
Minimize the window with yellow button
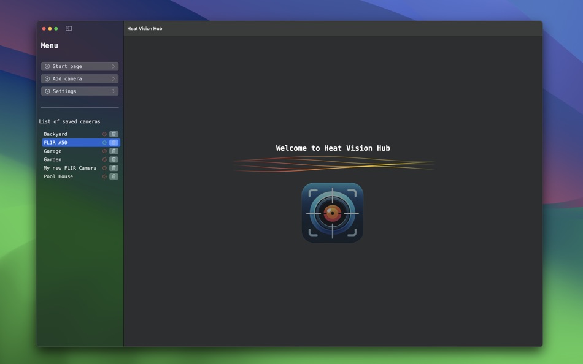coord(50,29)
